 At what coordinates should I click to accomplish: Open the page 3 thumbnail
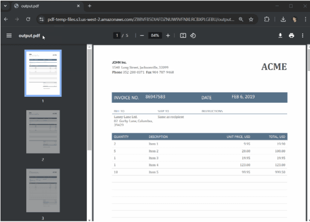click(43, 190)
